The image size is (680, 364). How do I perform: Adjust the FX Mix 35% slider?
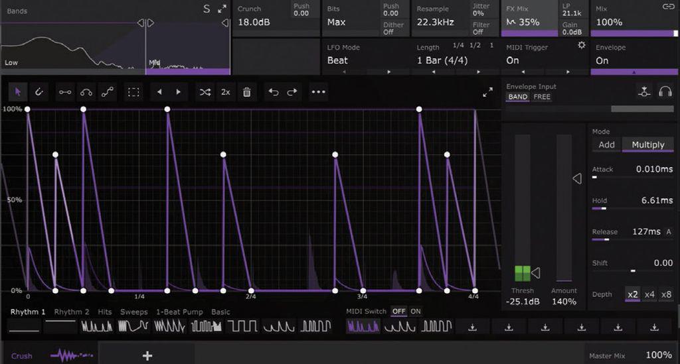pyautogui.click(x=529, y=33)
